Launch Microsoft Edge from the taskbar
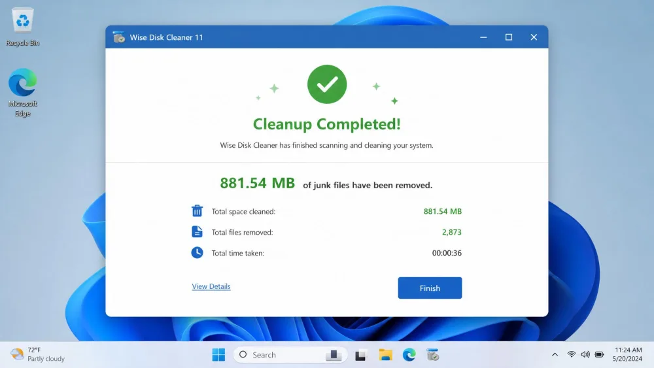Image resolution: width=654 pixels, height=368 pixels. point(409,355)
